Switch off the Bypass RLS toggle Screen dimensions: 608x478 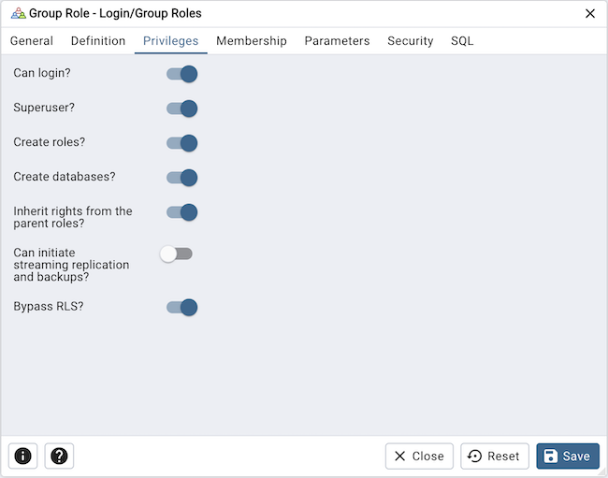181,307
